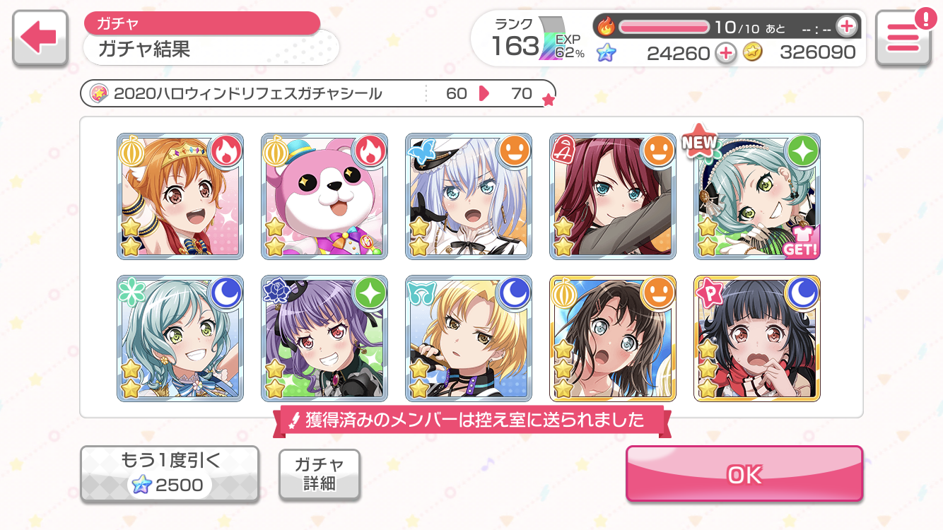This screenshot has width=943, height=530.
Task: Tap the pink back arrow button
Action: 40,39
